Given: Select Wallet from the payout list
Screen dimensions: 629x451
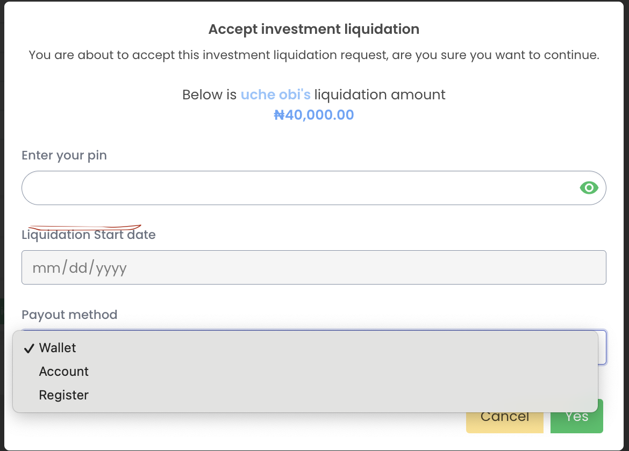Looking at the screenshot, I should tap(58, 348).
